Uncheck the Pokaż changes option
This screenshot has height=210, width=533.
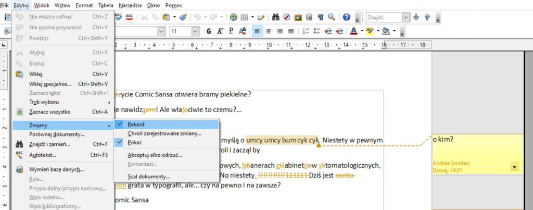133,142
